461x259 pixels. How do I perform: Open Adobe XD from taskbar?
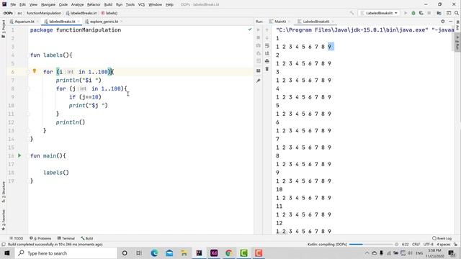(214, 253)
